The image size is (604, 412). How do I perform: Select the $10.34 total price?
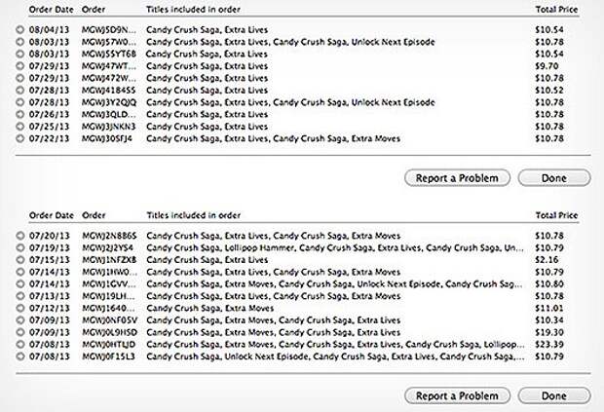click(x=549, y=320)
